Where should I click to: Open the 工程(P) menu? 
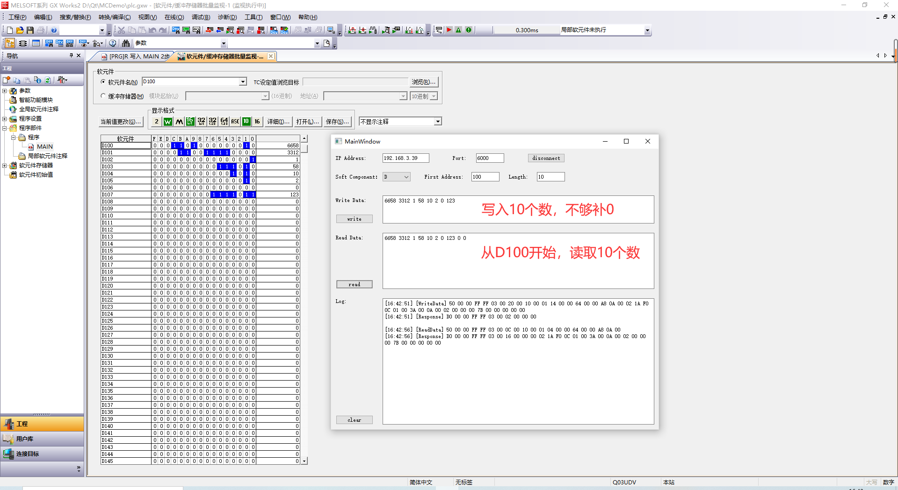click(x=17, y=17)
